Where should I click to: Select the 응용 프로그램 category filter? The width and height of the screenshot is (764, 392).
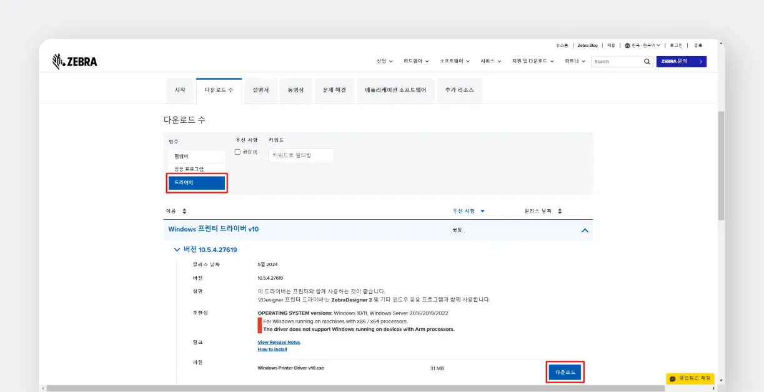click(197, 169)
